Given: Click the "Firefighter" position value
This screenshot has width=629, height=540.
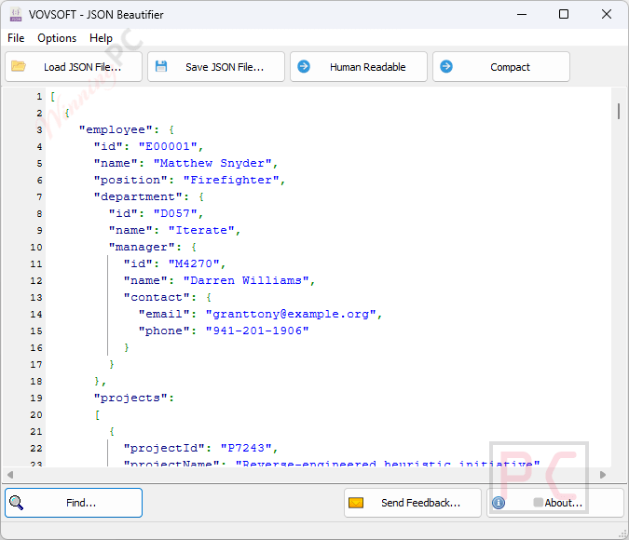Looking at the screenshot, I should [x=231, y=180].
